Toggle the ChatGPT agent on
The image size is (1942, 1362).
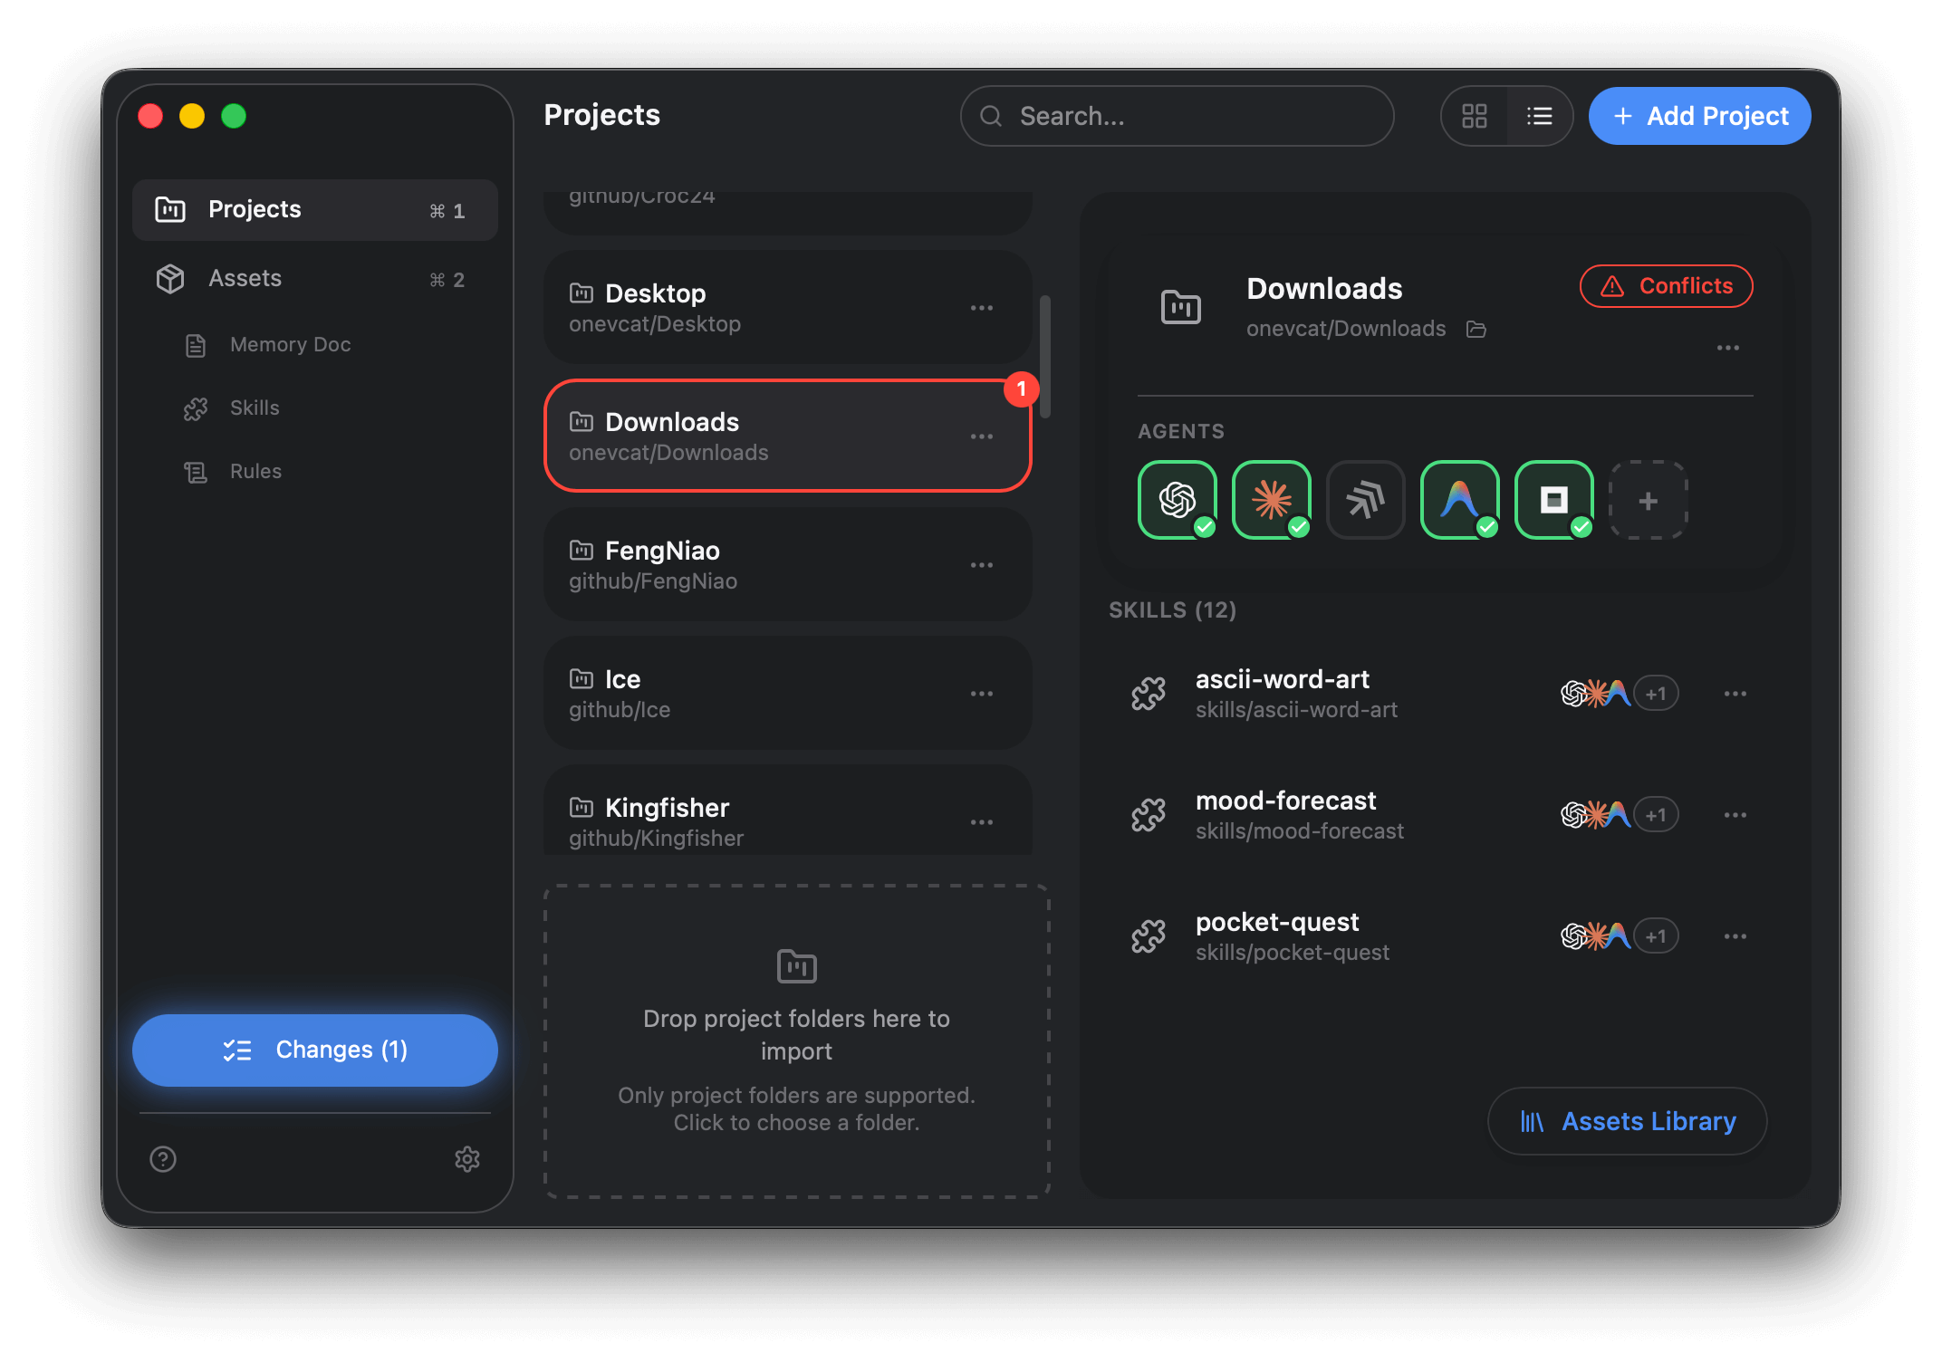(1177, 500)
